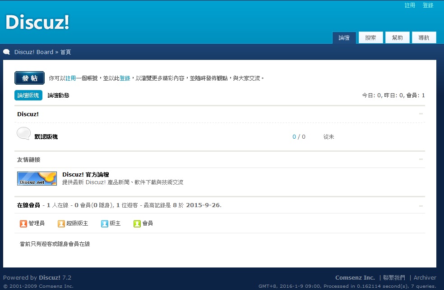Screen dimensions: 444x290
Task: Click the 登錄 link in the welcome sentence
Action: [x=125, y=78]
